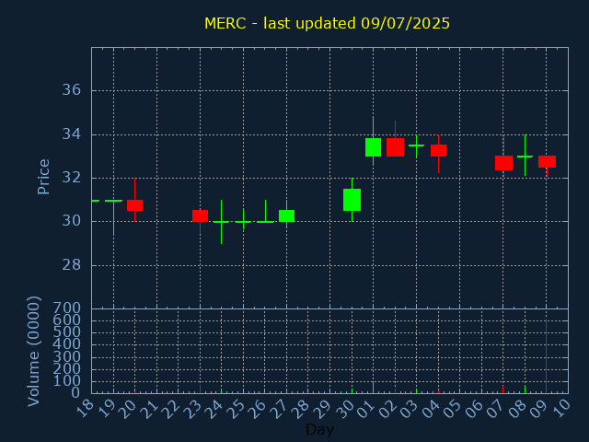
Task: Click the day axis label '06'
Action: tap(475, 409)
